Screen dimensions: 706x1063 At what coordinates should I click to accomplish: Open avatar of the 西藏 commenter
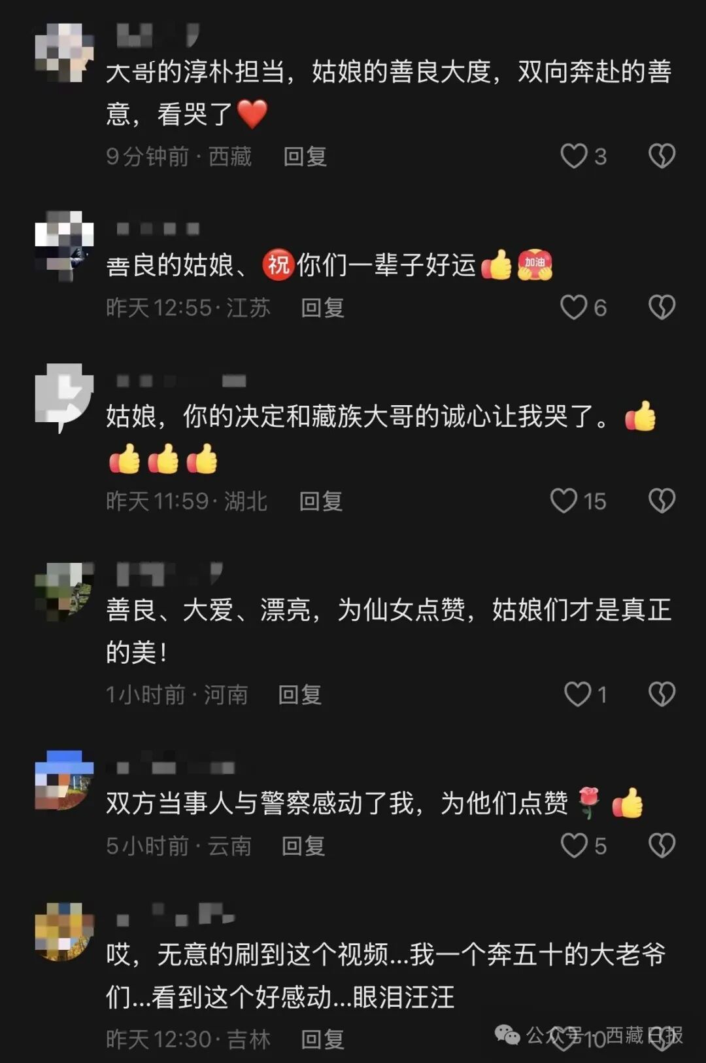point(64,52)
